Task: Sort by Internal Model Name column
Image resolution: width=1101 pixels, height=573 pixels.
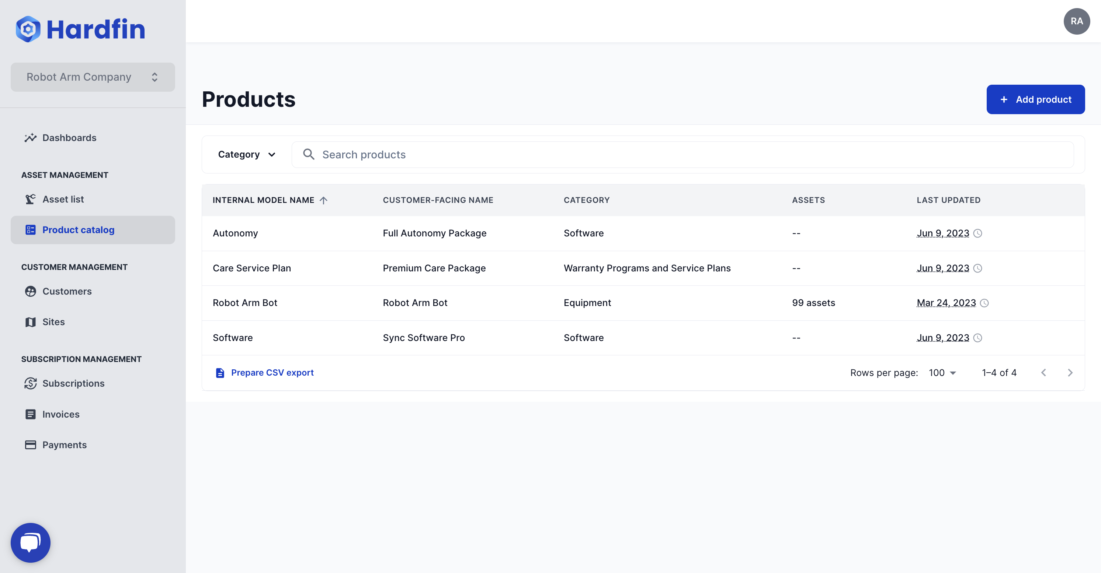Action: (x=263, y=200)
